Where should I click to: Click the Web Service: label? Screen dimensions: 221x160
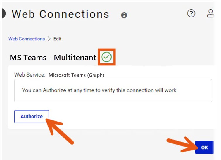click(30, 75)
